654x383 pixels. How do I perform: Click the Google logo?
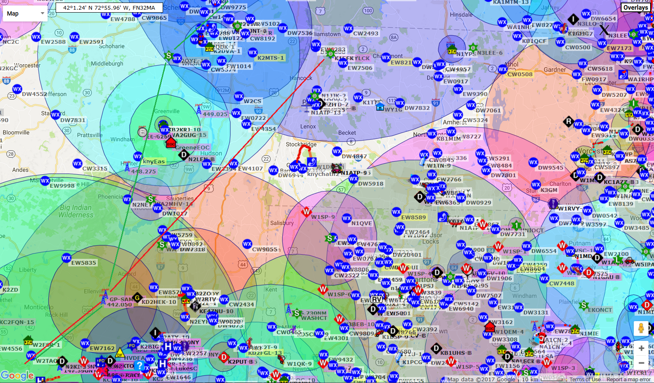(17, 375)
